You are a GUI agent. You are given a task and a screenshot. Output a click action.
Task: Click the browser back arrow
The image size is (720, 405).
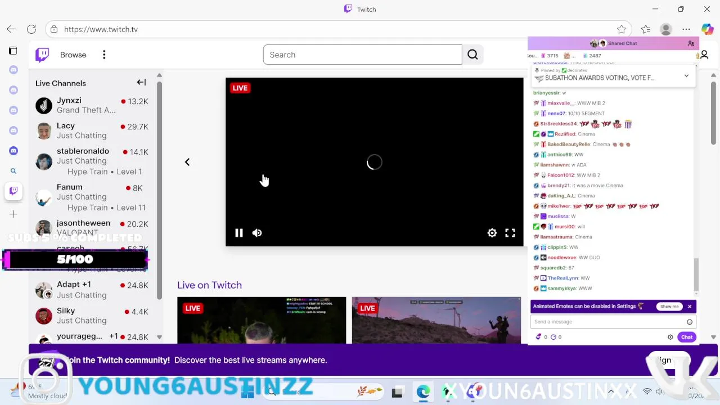tap(11, 29)
